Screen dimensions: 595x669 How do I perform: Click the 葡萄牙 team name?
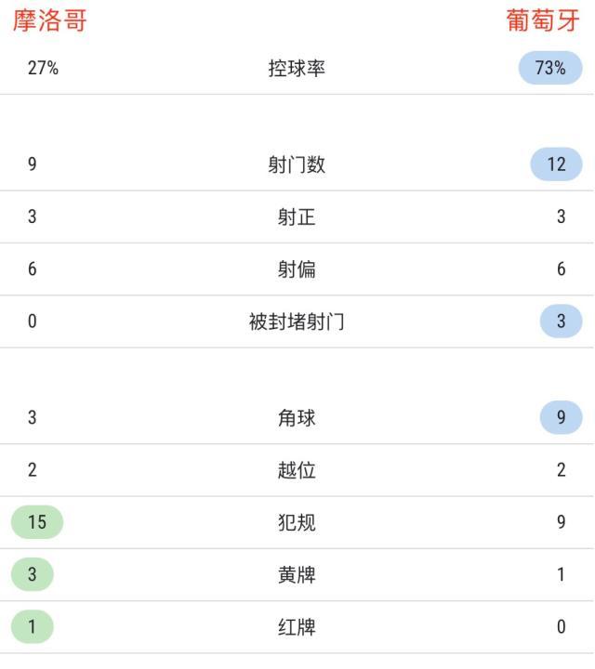click(x=543, y=20)
